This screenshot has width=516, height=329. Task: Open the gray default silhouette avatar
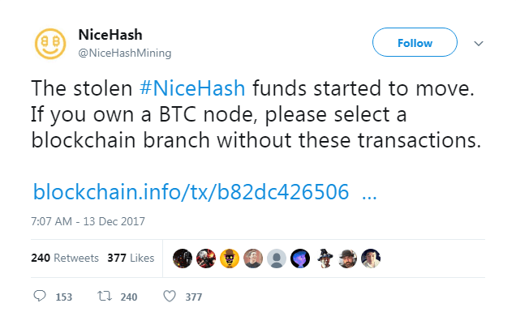[277, 258]
